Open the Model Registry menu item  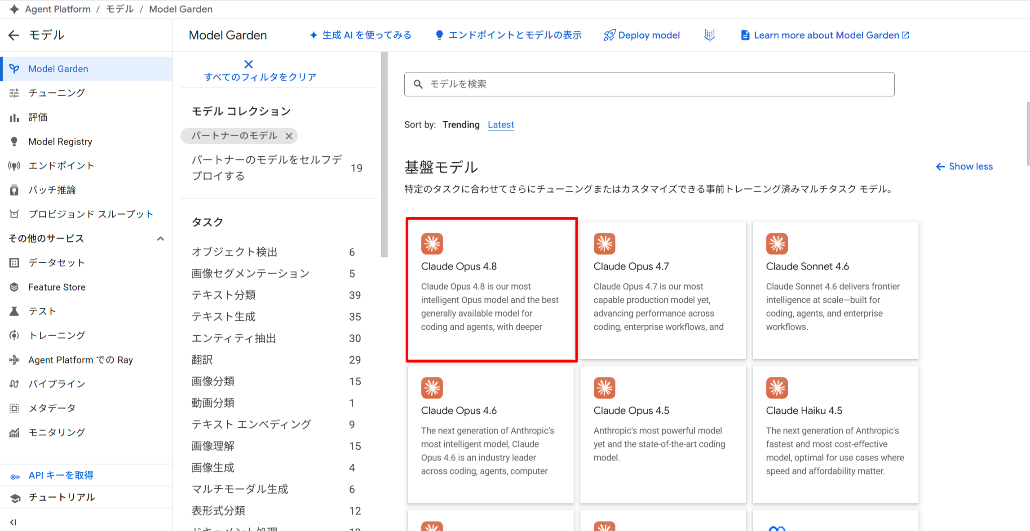tap(87, 142)
